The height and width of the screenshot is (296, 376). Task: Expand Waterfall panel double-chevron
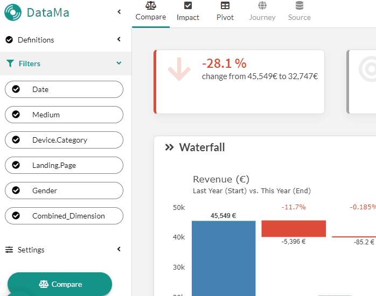click(169, 147)
